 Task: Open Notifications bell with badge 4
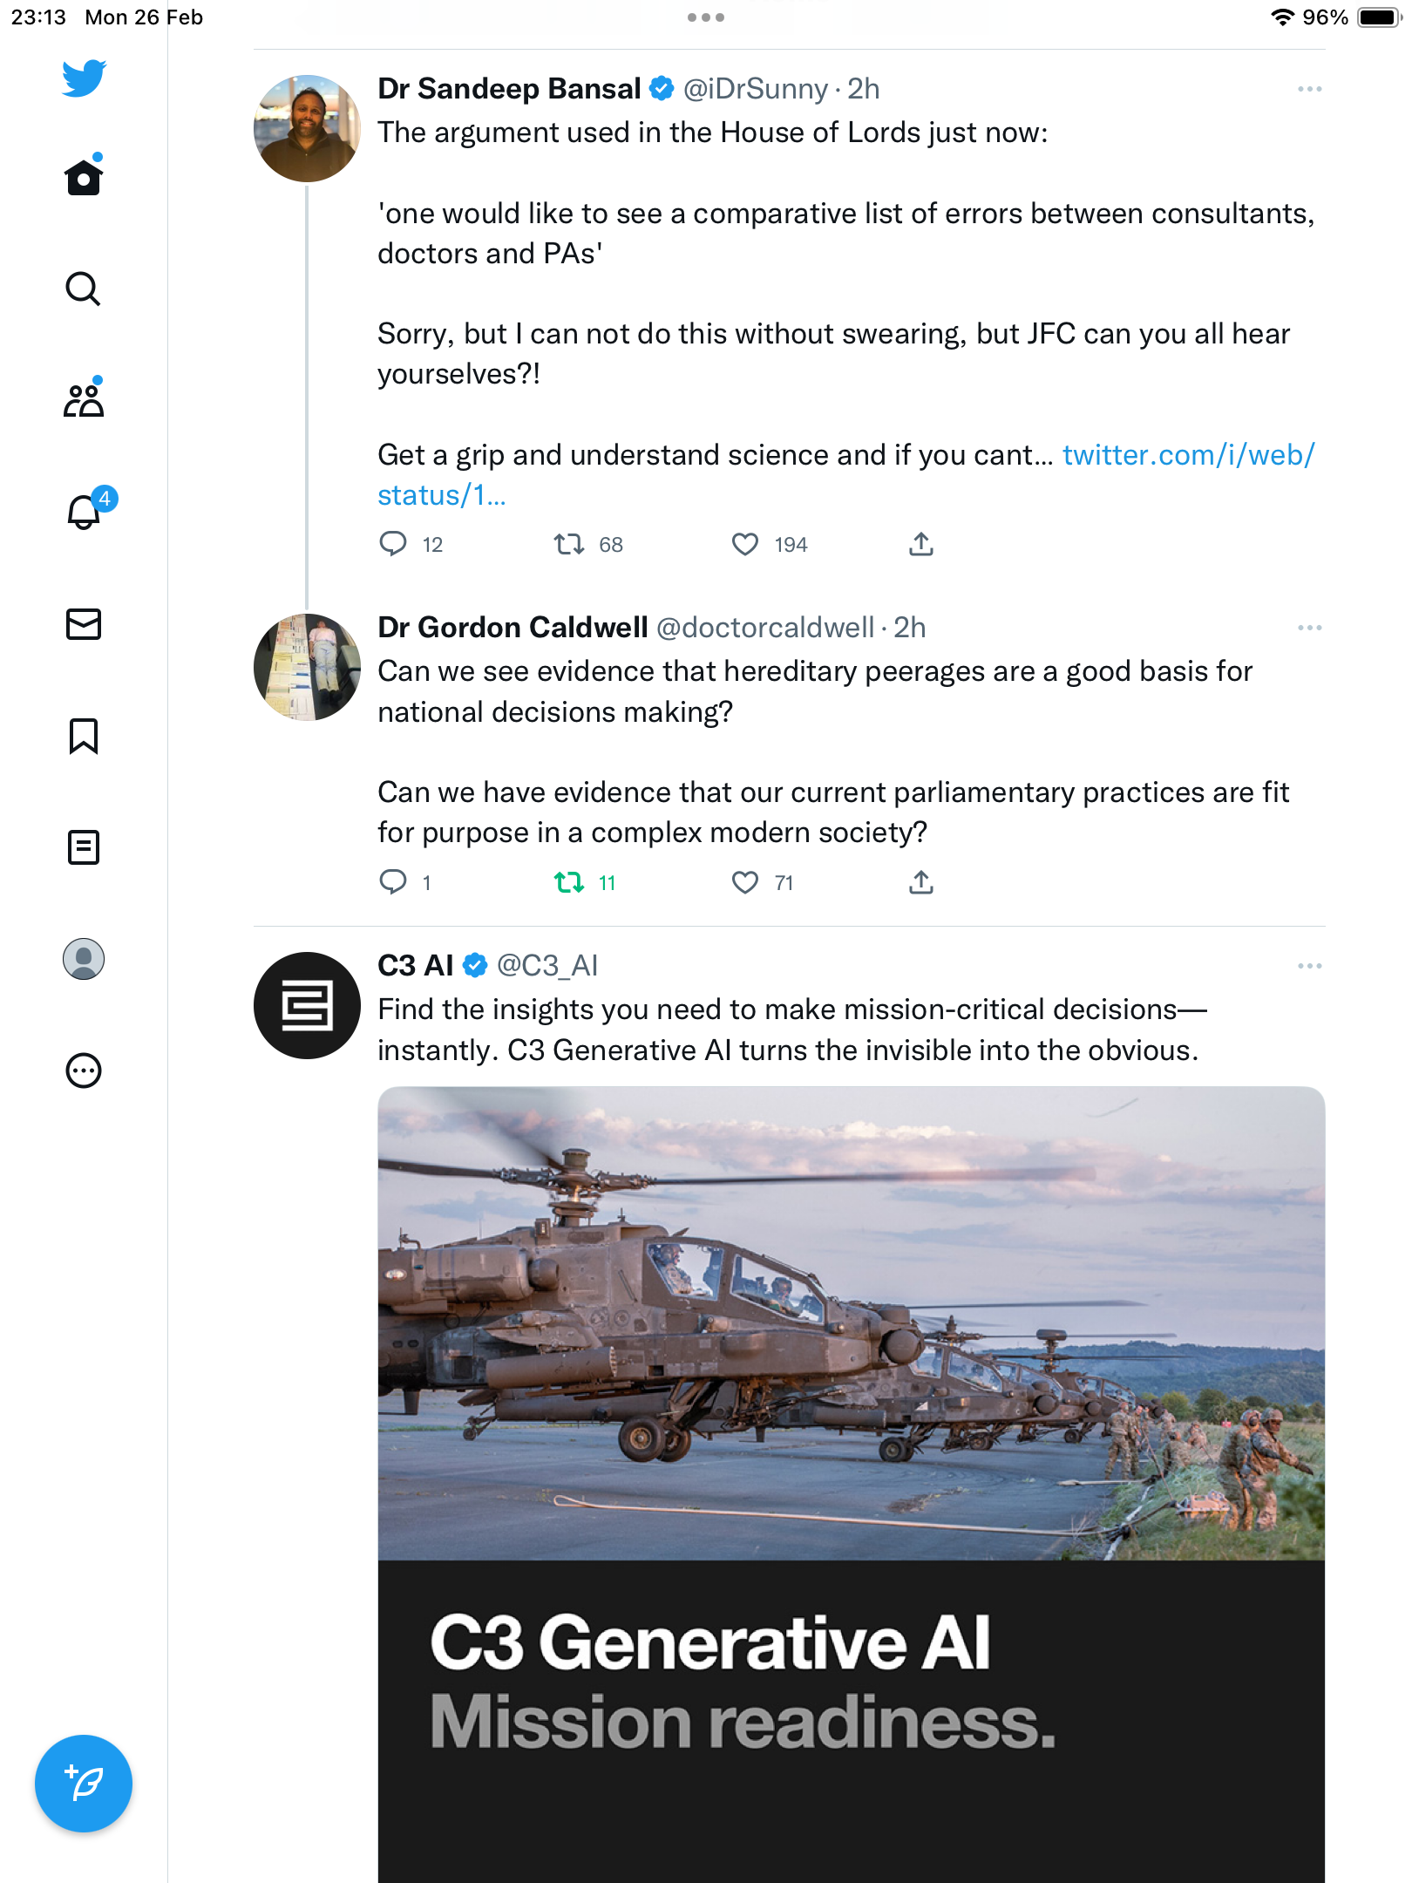[85, 512]
